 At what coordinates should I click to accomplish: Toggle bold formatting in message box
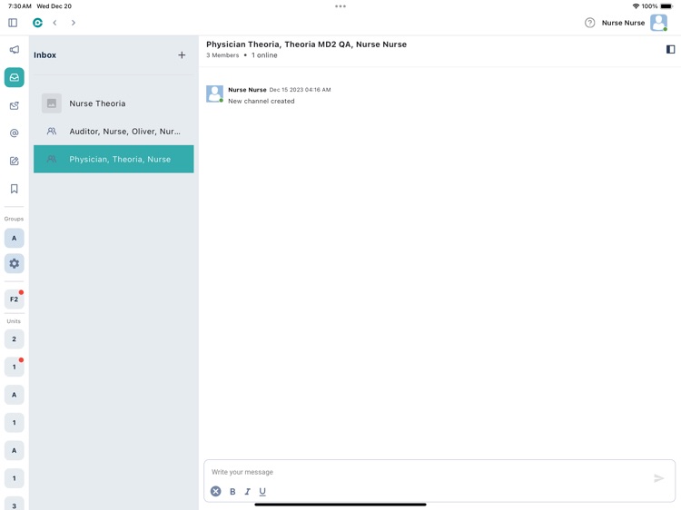point(232,491)
